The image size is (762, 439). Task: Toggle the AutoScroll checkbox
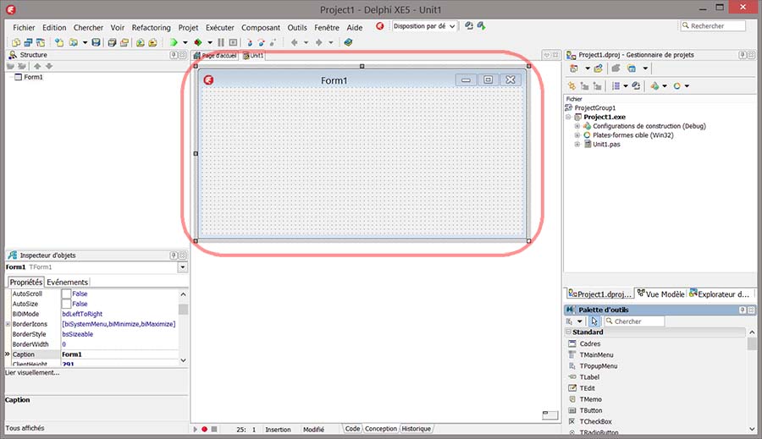pos(66,294)
